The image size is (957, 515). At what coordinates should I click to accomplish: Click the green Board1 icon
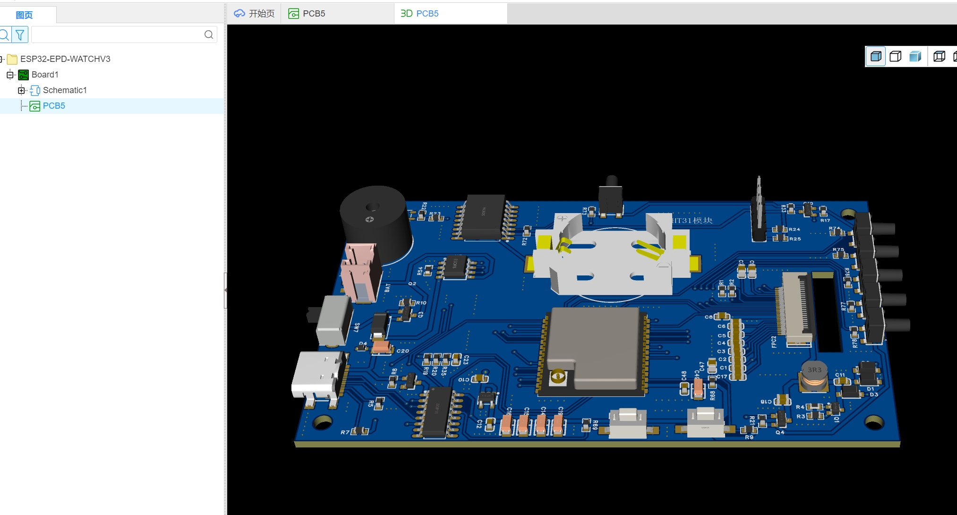pos(23,75)
